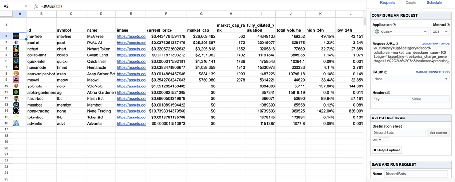Click the Output options button

[387, 150]
